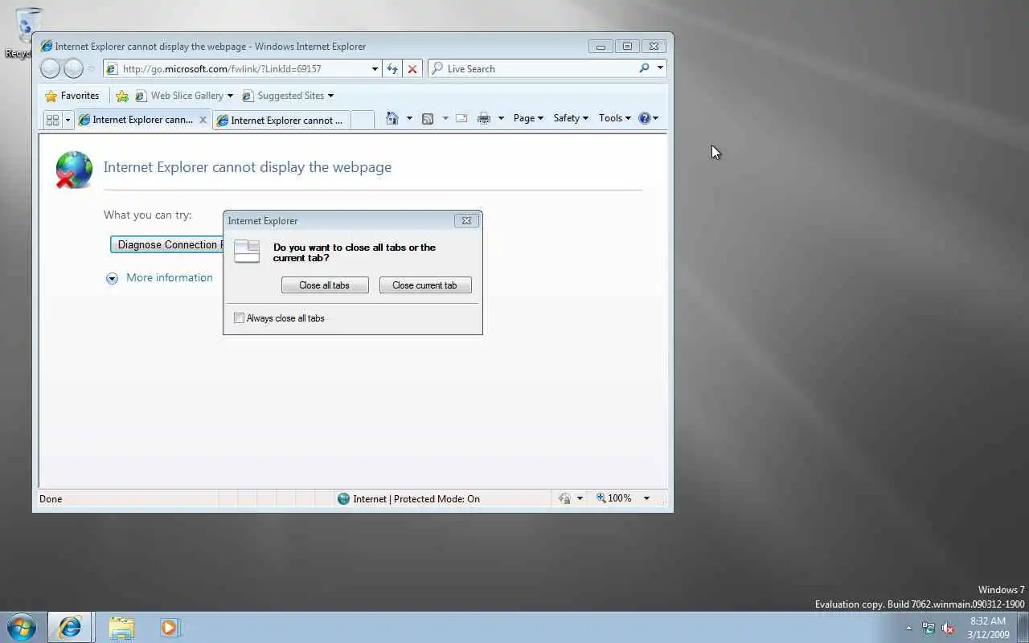This screenshot has height=643, width=1029.
Task: Click the IE page icon in address bar
Action: (x=113, y=69)
